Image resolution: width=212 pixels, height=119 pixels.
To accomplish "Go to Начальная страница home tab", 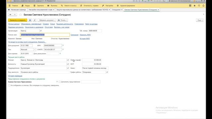I will point(17,10).
